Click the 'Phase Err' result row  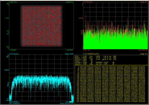coord(96,59)
